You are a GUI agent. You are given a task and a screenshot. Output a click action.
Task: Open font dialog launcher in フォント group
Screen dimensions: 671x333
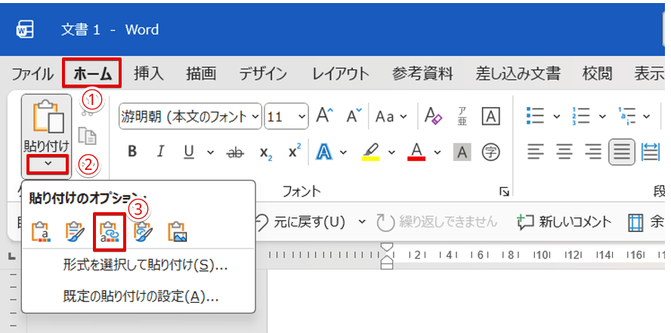click(x=504, y=192)
